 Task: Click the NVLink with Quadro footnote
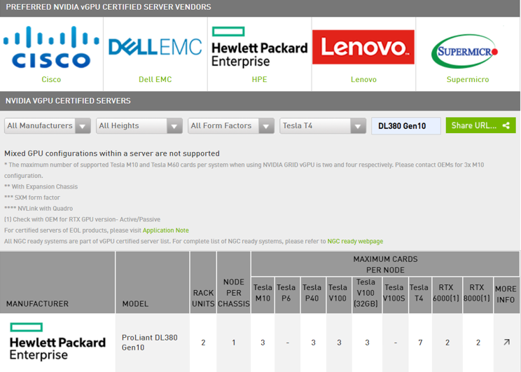[x=39, y=209]
